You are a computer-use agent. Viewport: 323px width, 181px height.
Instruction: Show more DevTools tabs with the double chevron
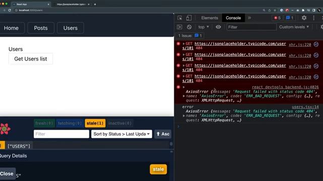pos(249,18)
